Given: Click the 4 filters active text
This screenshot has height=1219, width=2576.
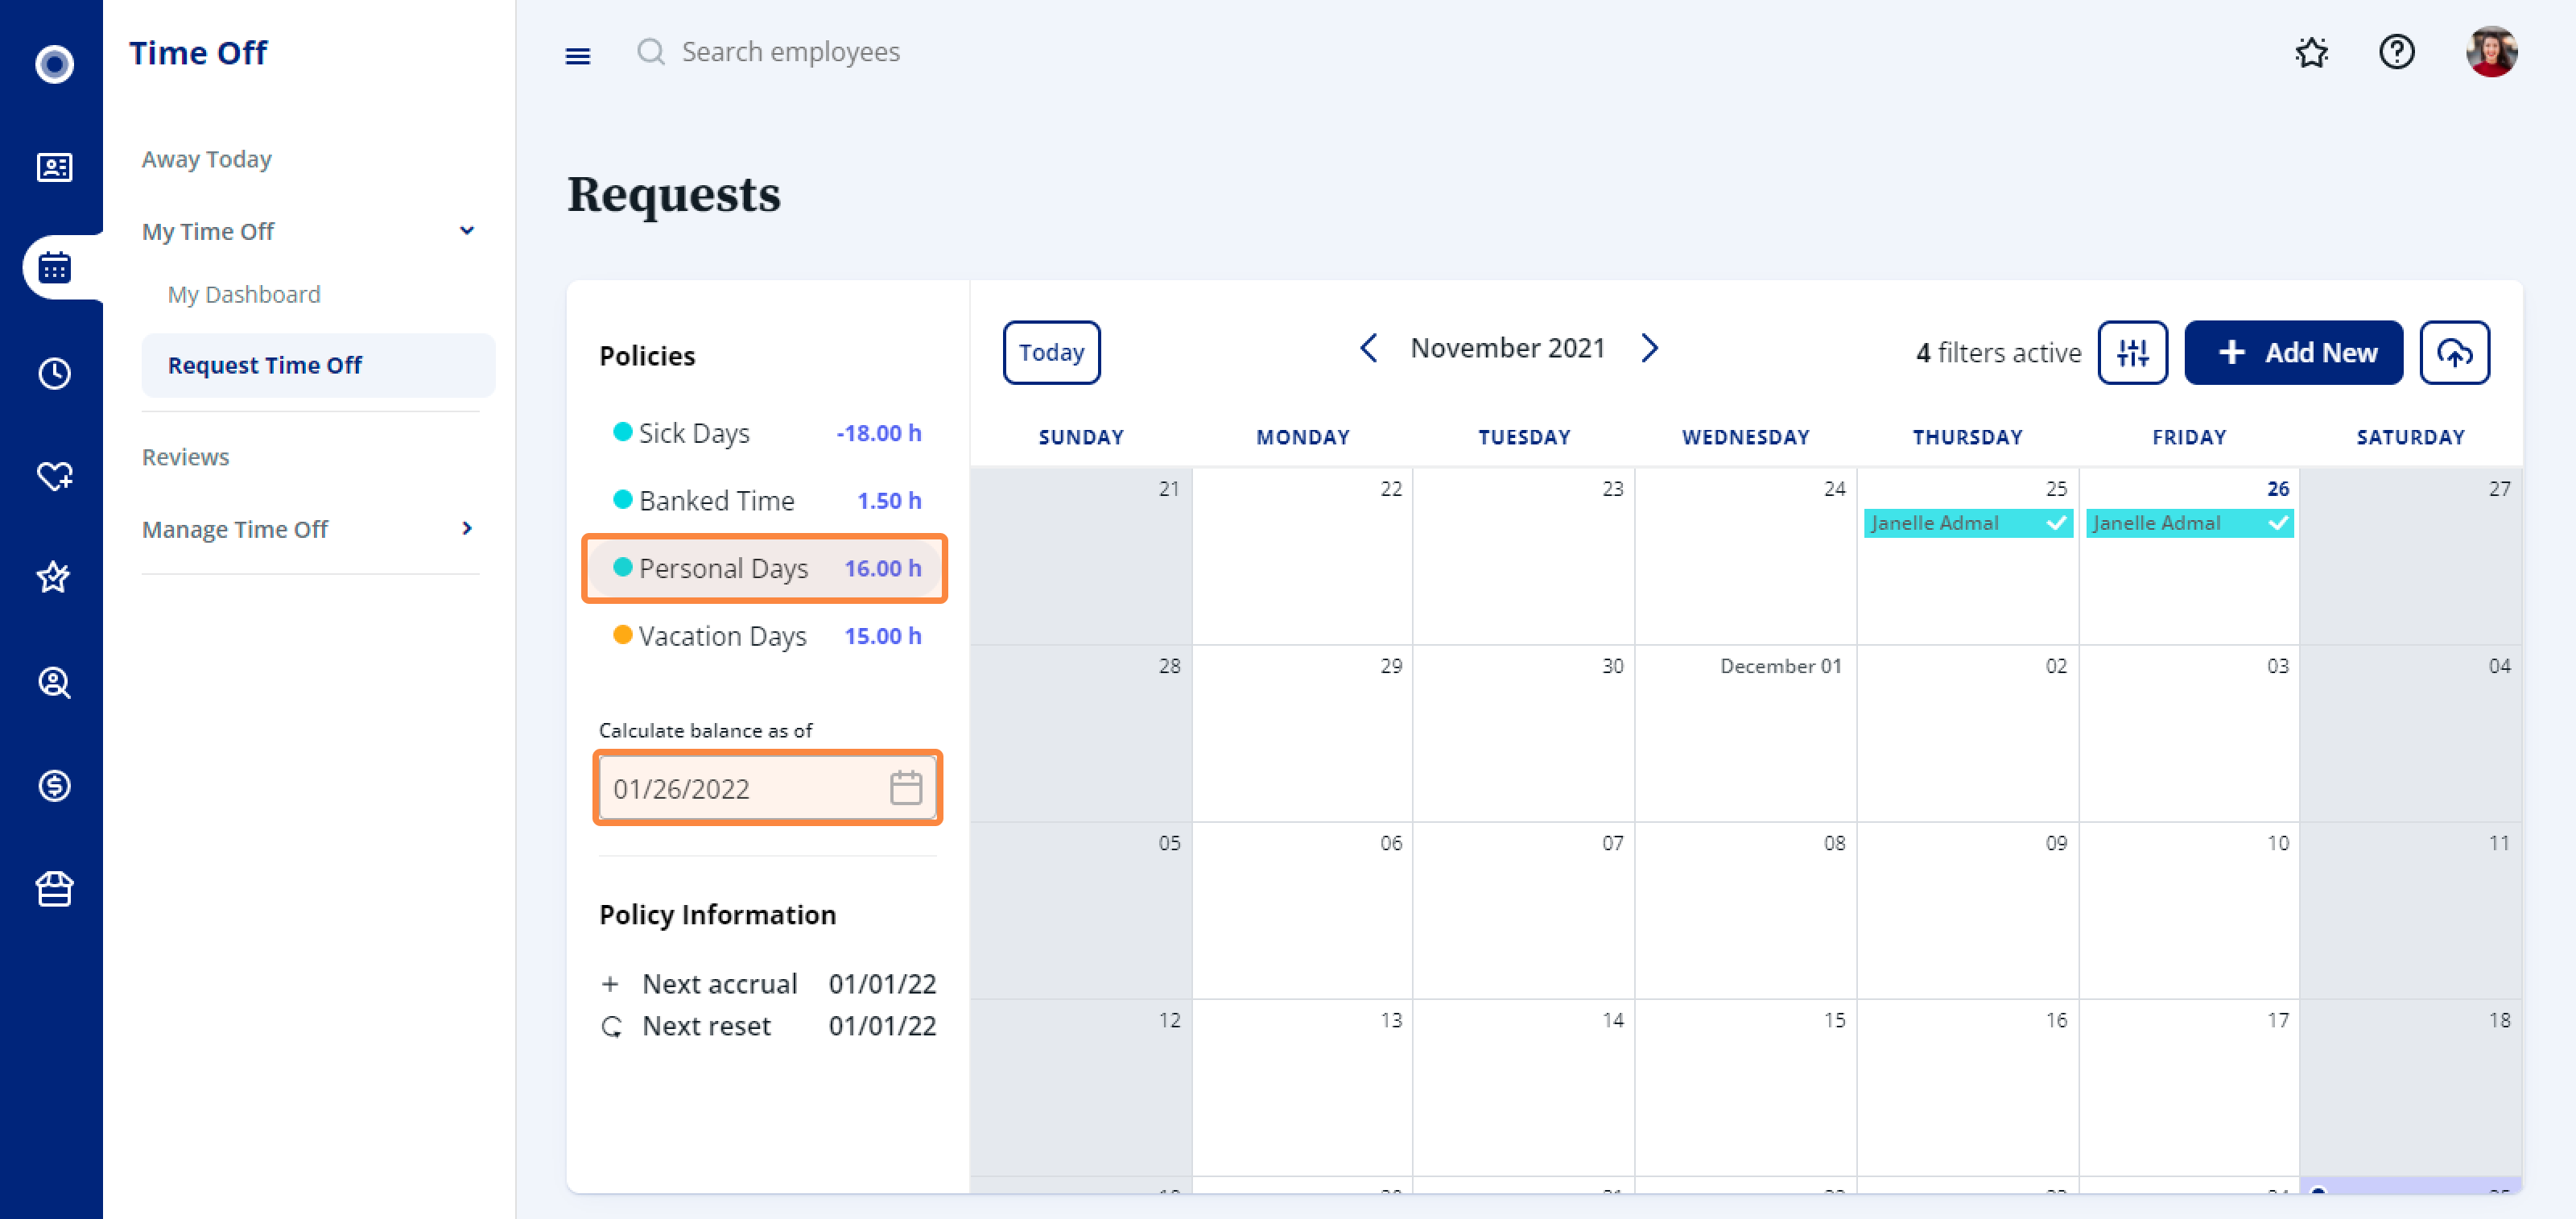Looking at the screenshot, I should click(1998, 352).
